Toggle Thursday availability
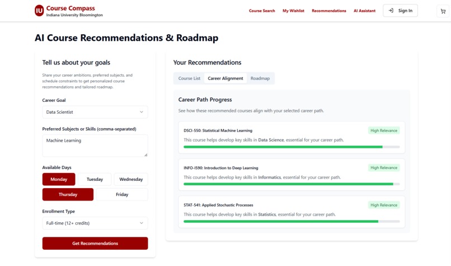451x266 pixels. (x=68, y=194)
